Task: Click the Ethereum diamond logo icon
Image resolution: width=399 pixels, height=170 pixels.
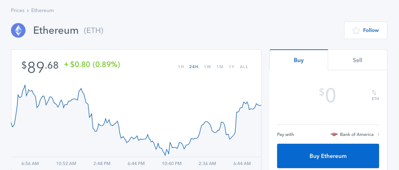Action: click(x=18, y=30)
